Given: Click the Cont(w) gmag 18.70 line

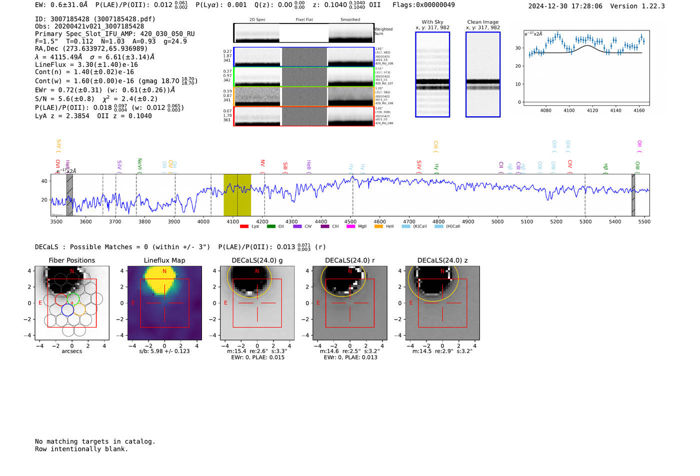Looking at the screenshot, I should [116, 80].
